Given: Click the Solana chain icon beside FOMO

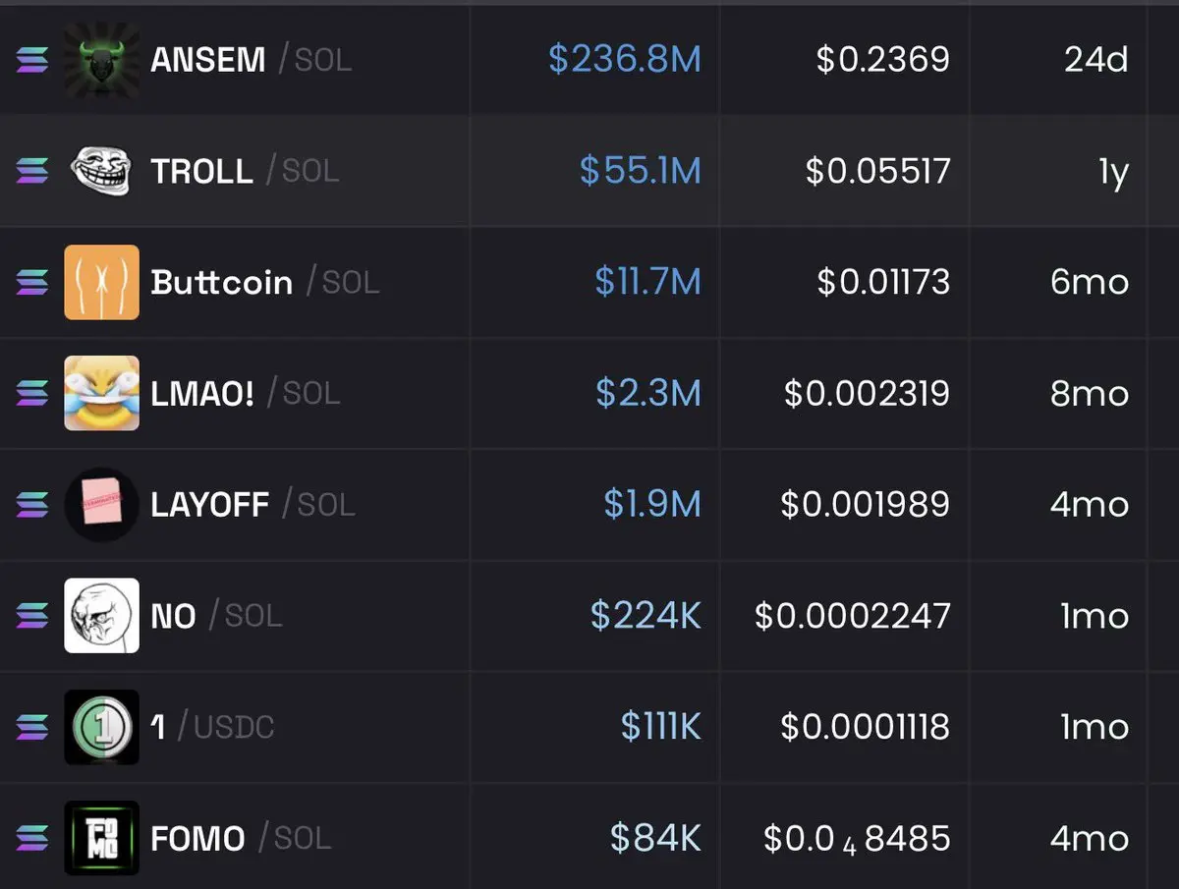Looking at the screenshot, I should click(31, 839).
